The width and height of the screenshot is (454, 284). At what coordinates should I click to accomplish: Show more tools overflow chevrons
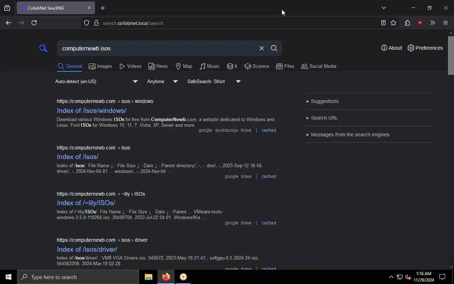coord(432,23)
